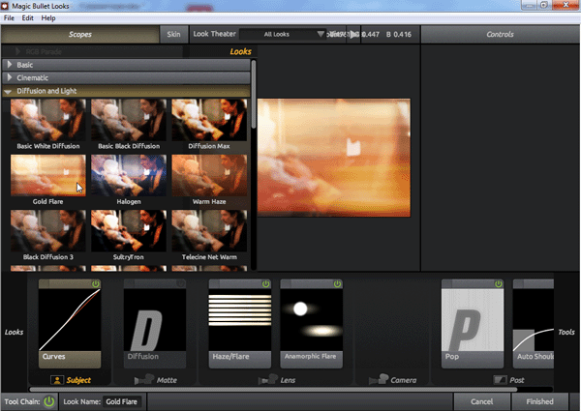
Task: Select the Basic White Diffusion look
Action: coord(48,125)
